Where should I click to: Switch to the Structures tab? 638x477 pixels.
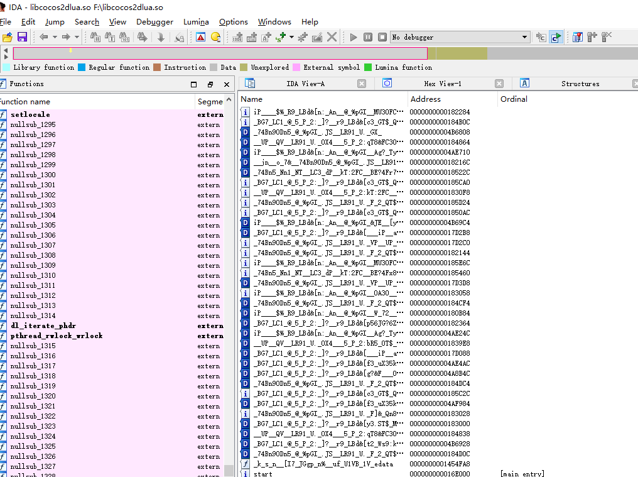click(580, 84)
